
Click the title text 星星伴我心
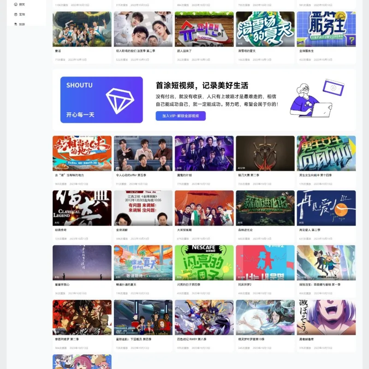point(62,285)
